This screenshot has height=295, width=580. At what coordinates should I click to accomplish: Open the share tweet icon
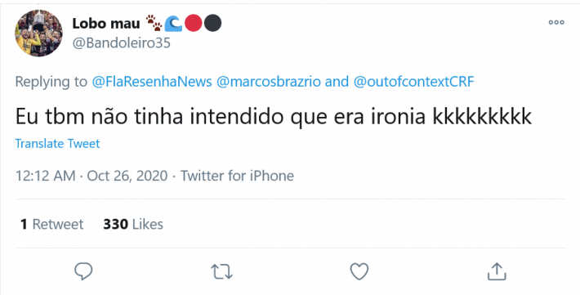497,271
